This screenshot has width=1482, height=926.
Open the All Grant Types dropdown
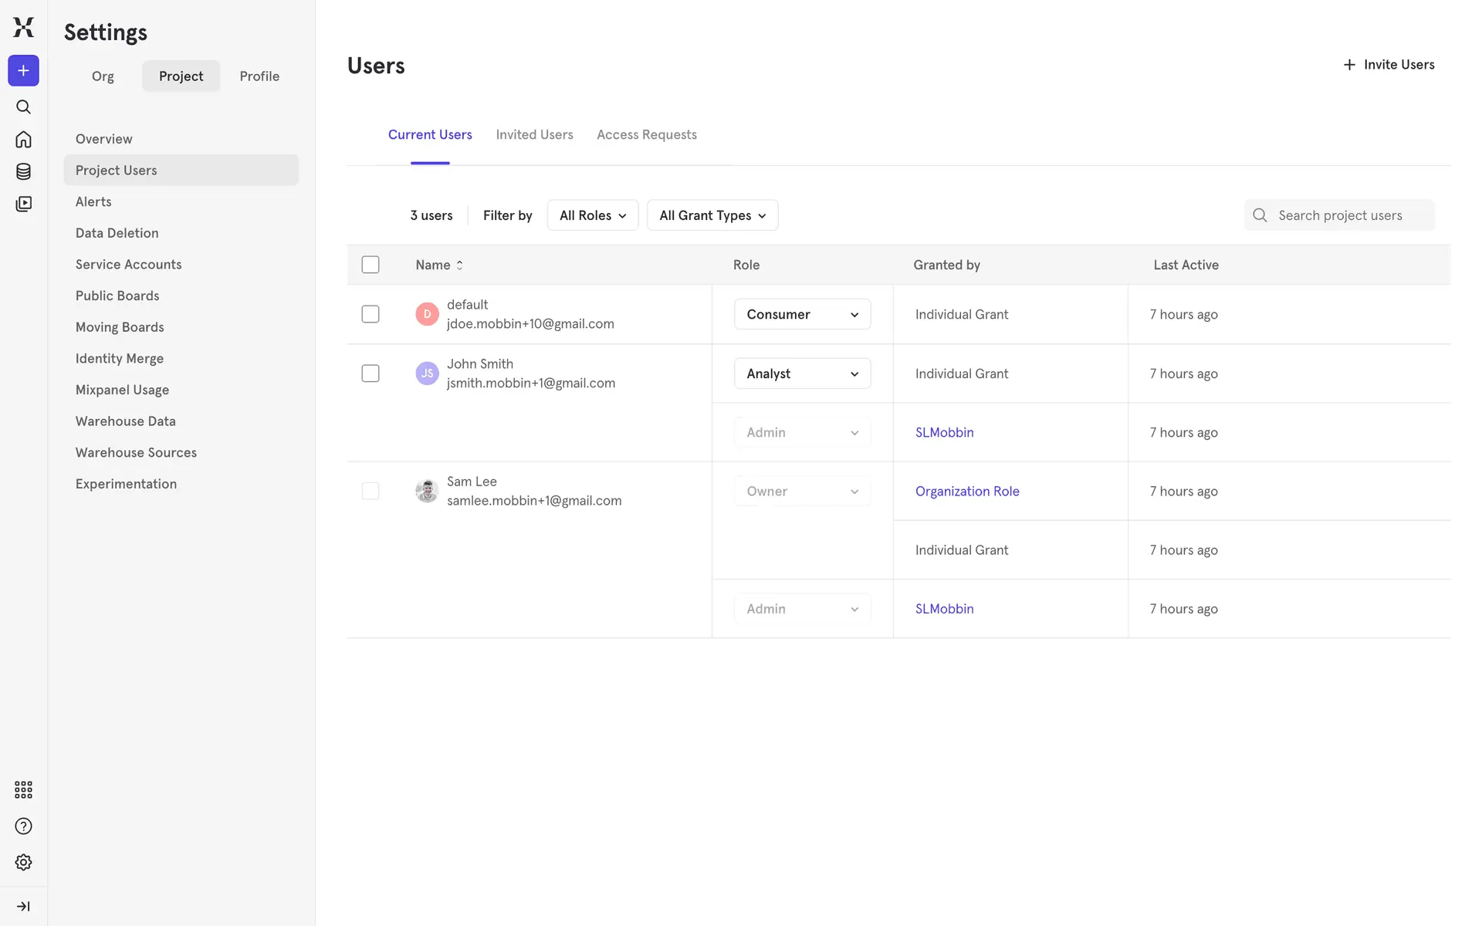[712, 215]
